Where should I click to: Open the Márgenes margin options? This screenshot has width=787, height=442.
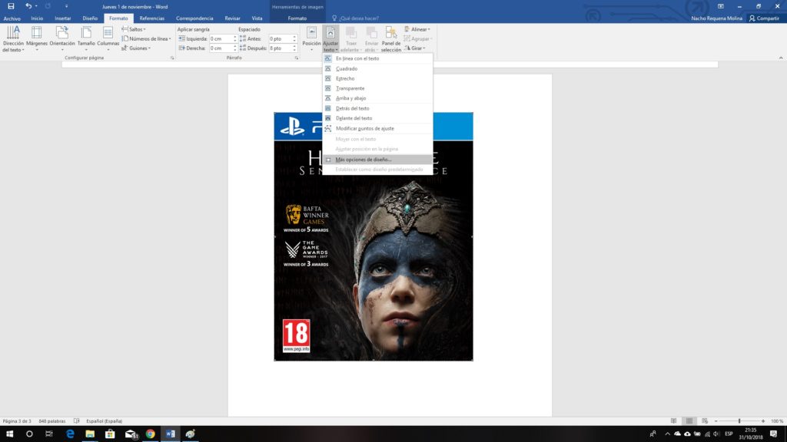36,37
